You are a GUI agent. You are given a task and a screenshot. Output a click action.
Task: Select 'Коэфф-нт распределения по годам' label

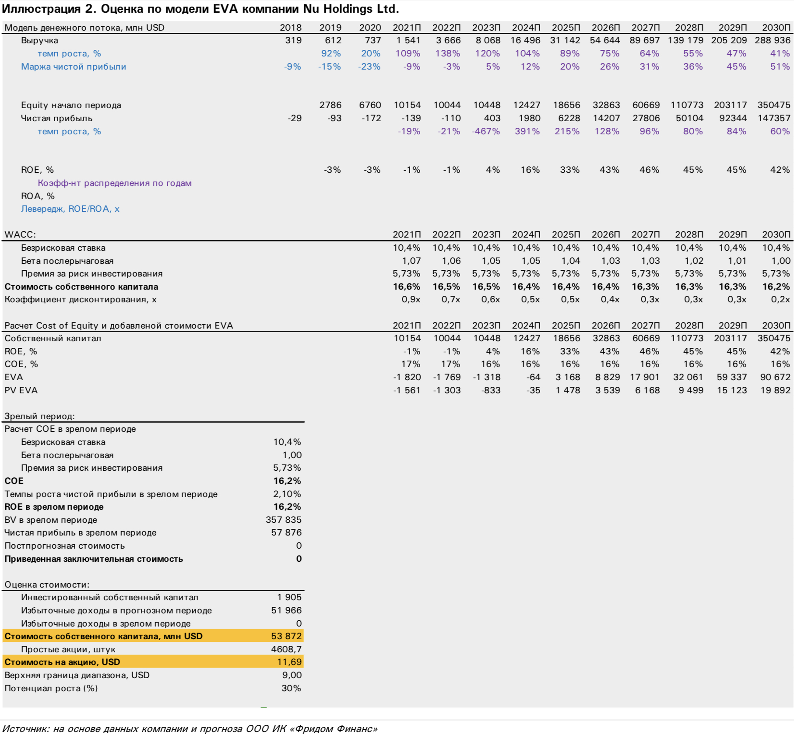coord(115,183)
